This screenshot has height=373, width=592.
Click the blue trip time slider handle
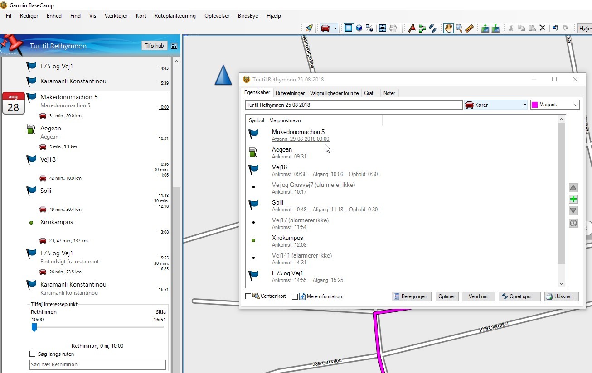pos(34,327)
